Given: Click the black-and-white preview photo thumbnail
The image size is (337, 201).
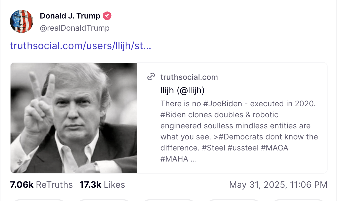Looking at the screenshot, I should point(74,118).
